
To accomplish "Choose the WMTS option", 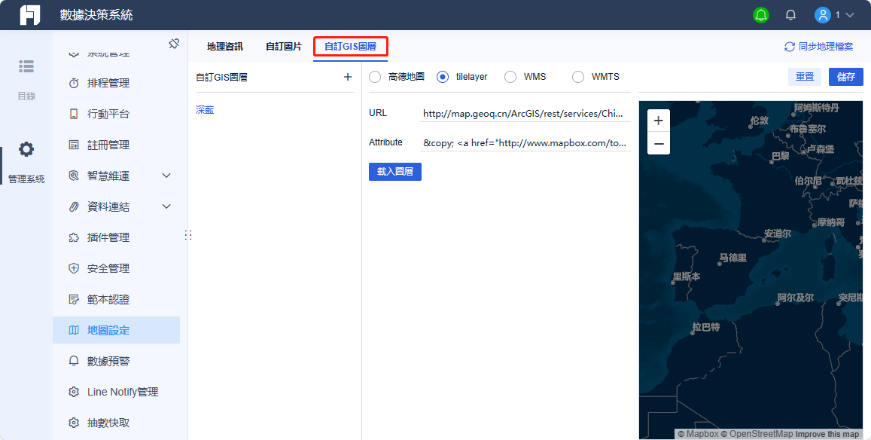I will (x=578, y=76).
